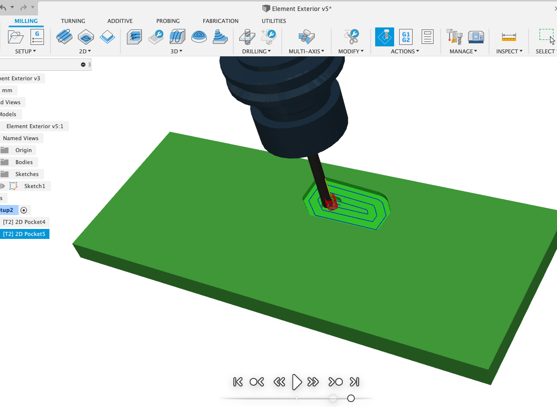The width and height of the screenshot is (557, 407).
Task: Select the 3D Ramp toolpath icon
Action: pos(220,37)
